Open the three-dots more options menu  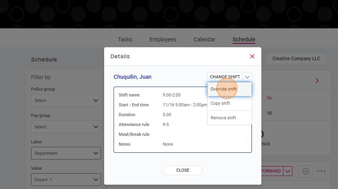[321, 171]
